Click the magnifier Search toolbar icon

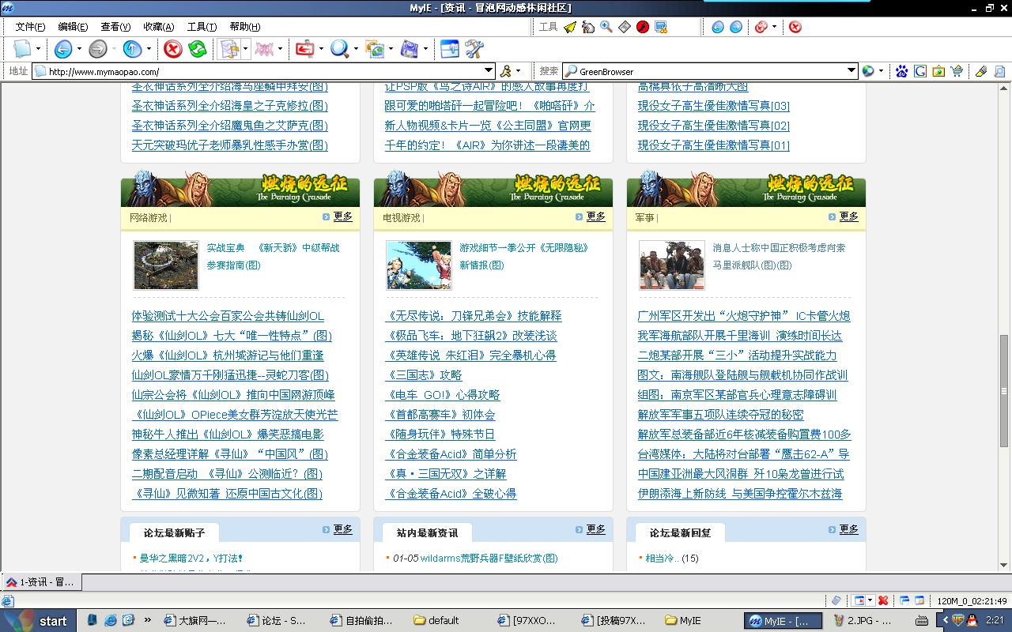point(339,49)
